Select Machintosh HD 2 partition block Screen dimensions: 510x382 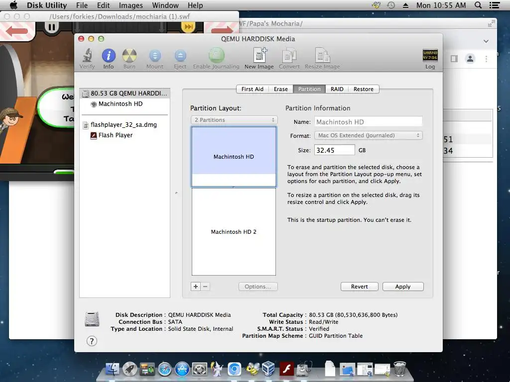click(234, 232)
